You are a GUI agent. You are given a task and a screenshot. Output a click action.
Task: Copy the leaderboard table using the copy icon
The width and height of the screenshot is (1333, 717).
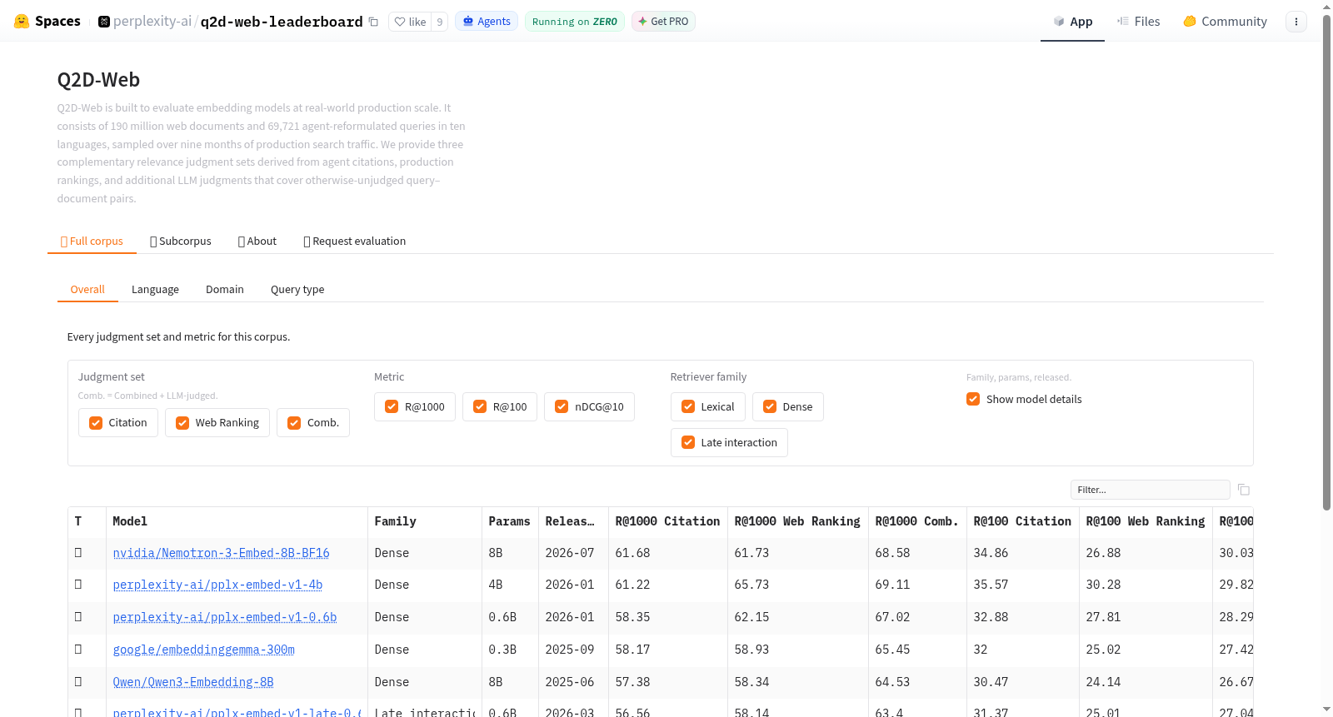click(1244, 490)
